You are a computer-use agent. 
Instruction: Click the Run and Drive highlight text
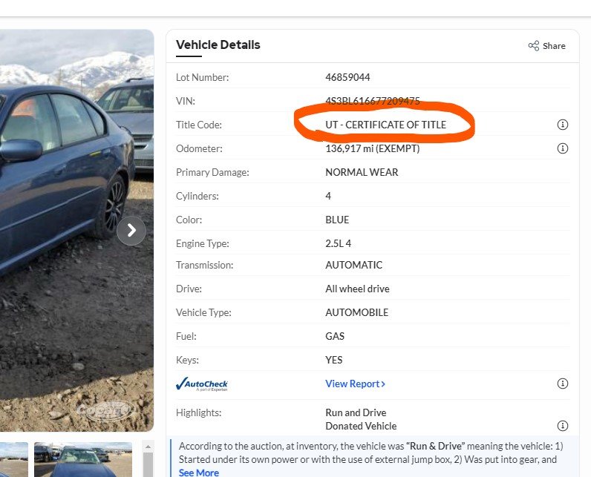[x=356, y=412]
